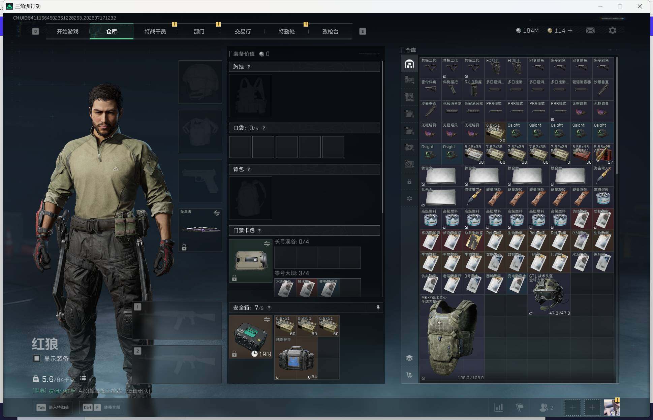Viewport: 653px width, 420px height.
Task: Select the empty body armor slot
Action: tap(200, 131)
